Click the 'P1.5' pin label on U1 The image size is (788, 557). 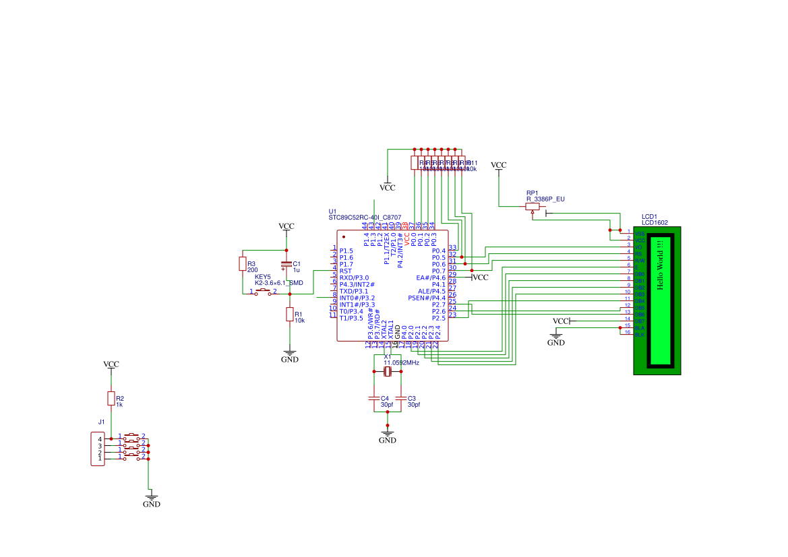pos(346,251)
